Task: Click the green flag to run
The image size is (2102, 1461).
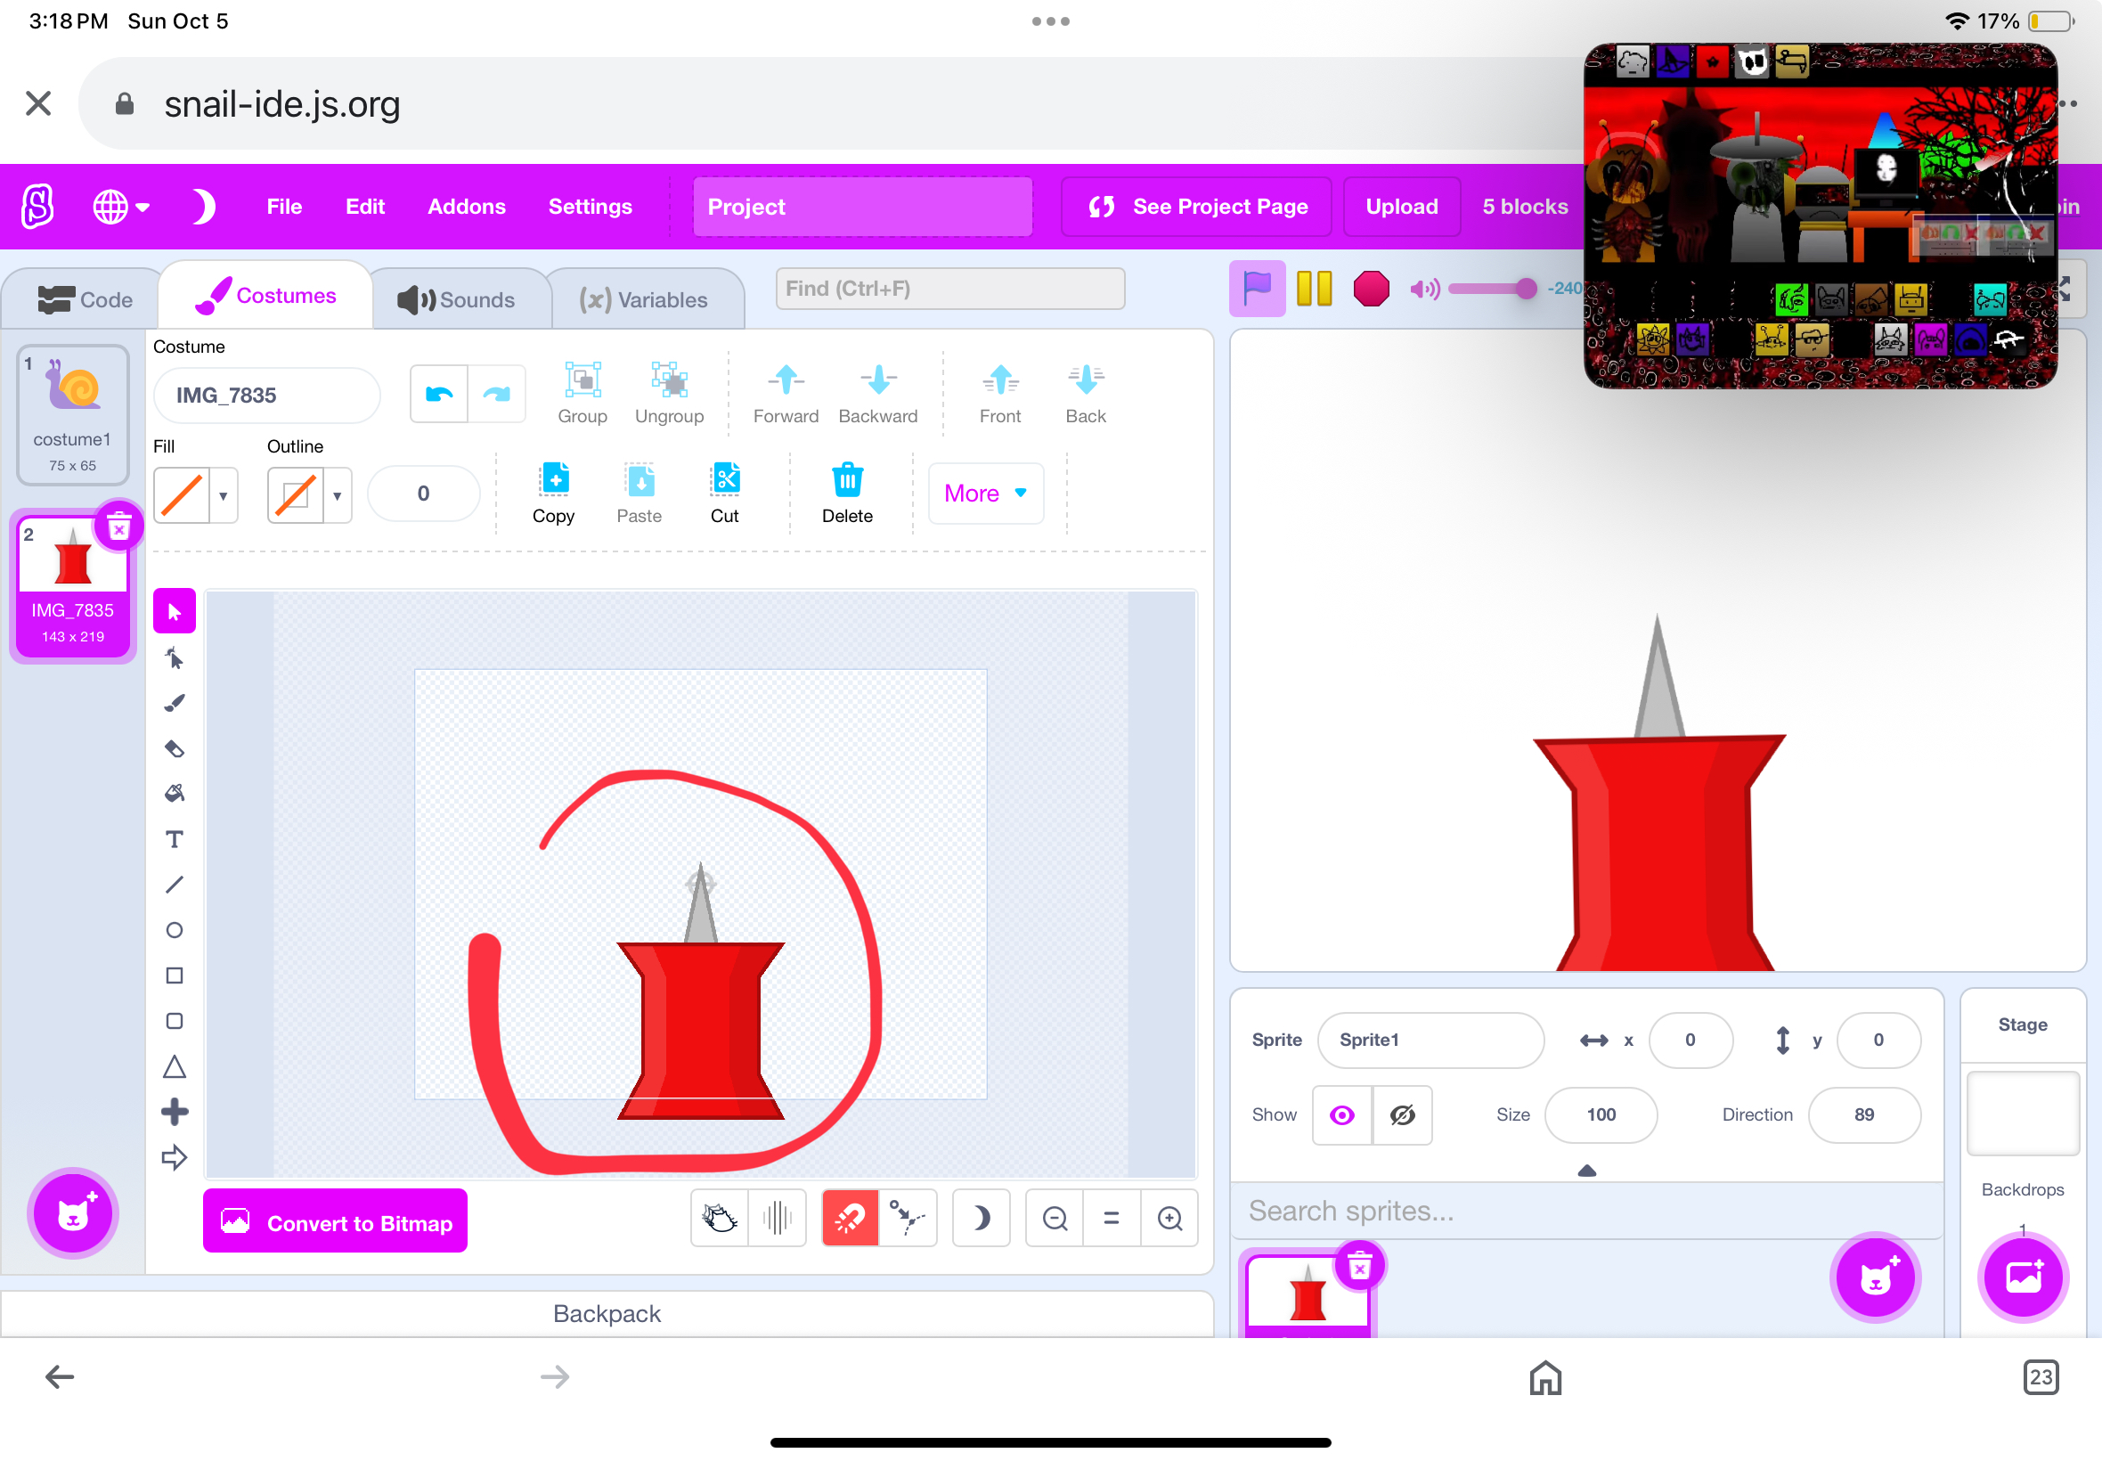Action: 1257,289
